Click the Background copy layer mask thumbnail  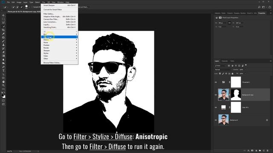click(x=236, y=95)
